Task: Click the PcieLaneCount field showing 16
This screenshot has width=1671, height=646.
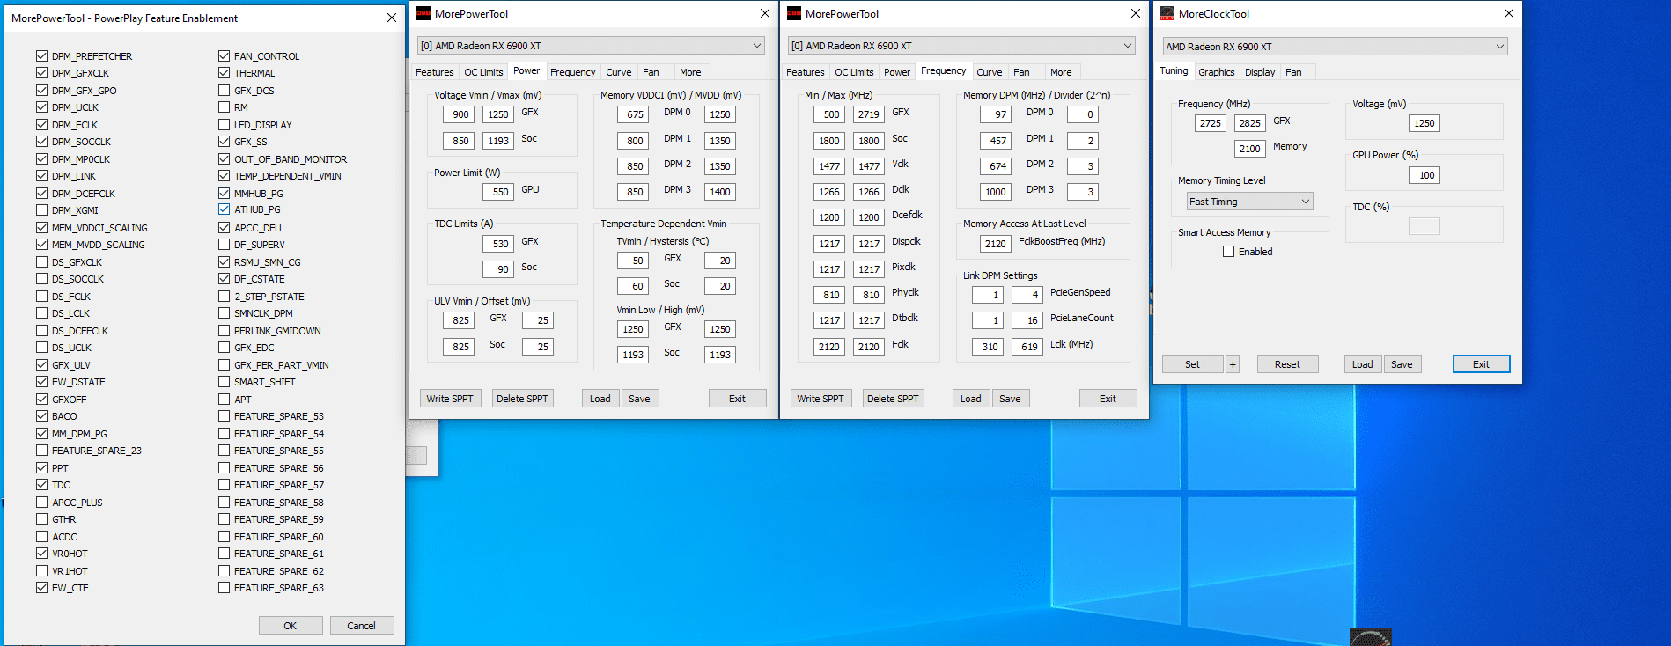Action: click(1027, 321)
